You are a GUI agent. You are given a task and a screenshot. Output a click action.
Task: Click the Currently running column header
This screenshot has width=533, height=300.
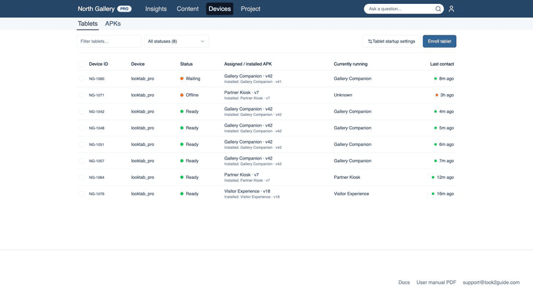(x=350, y=64)
